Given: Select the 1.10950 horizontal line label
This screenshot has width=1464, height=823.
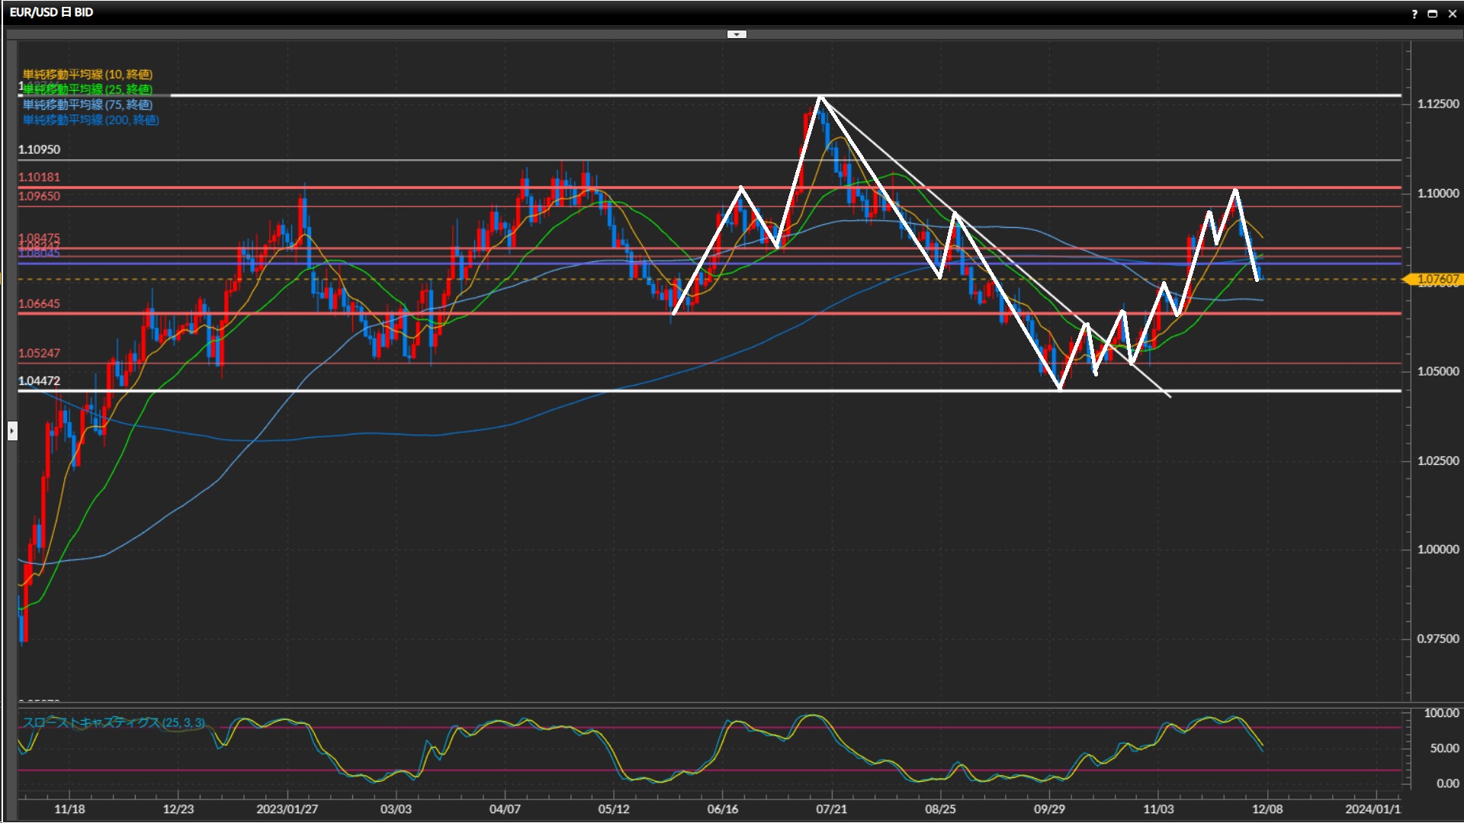Looking at the screenshot, I should coord(39,149).
